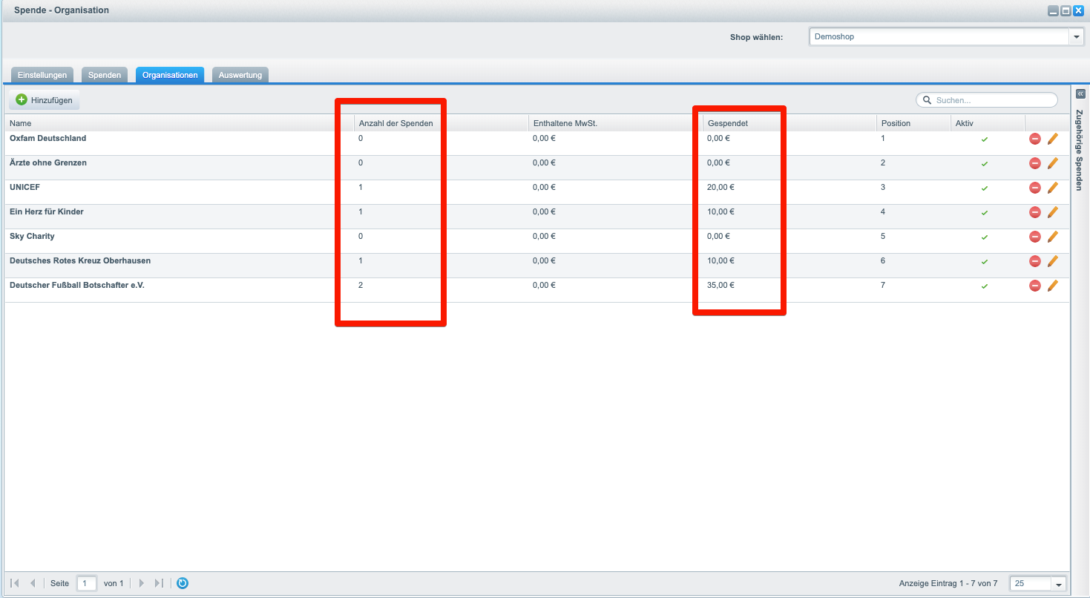This screenshot has width=1090, height=598.
Task: Go to first page of list
Action: pos(16,583)
